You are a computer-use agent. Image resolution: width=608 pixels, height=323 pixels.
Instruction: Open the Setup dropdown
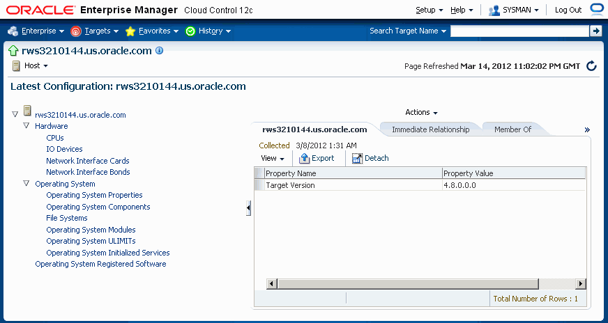coord(430,10)
